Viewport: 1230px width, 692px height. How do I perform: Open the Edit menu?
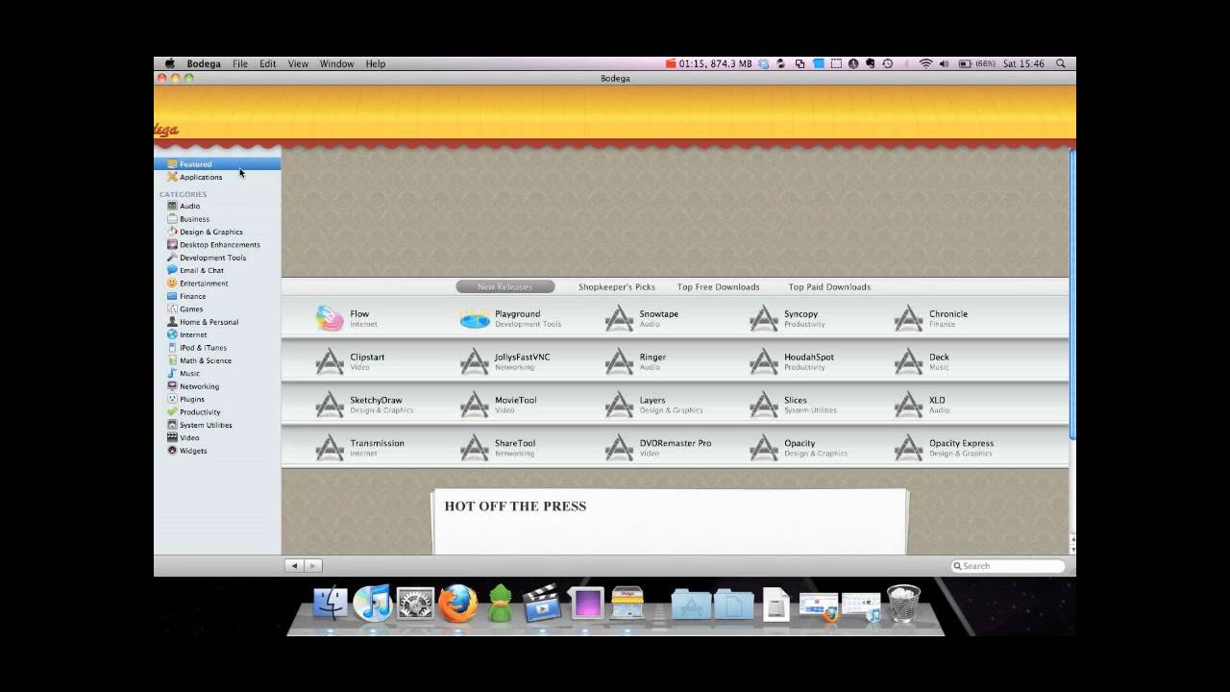click(268, 63)
